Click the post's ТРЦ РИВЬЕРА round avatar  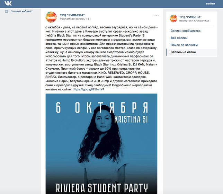tap(51, 17)
